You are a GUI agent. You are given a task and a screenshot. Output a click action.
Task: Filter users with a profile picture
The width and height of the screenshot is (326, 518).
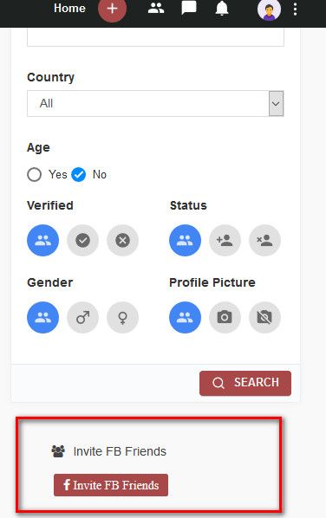pyautogui.click(x=225, y=318)
